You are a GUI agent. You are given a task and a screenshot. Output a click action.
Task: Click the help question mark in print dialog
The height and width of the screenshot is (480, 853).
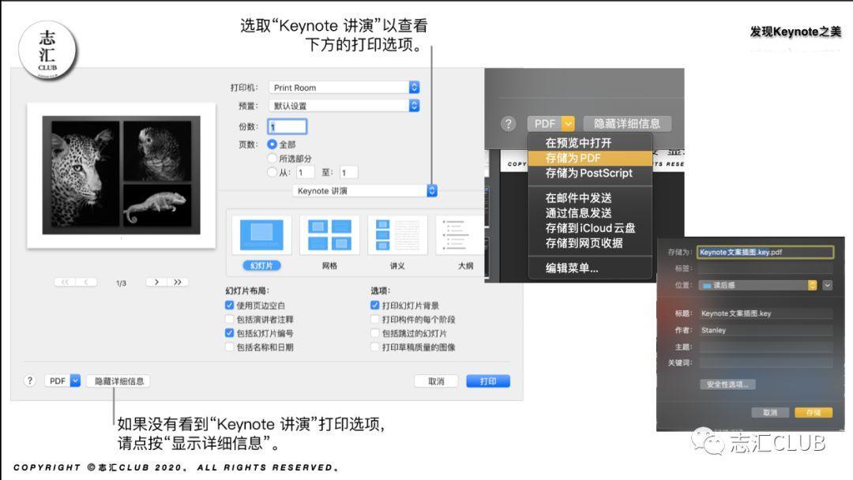tap(30, 381)
